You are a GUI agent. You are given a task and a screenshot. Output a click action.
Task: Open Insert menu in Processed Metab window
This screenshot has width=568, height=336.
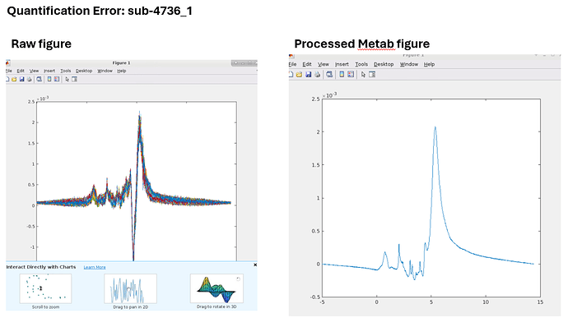342,64
